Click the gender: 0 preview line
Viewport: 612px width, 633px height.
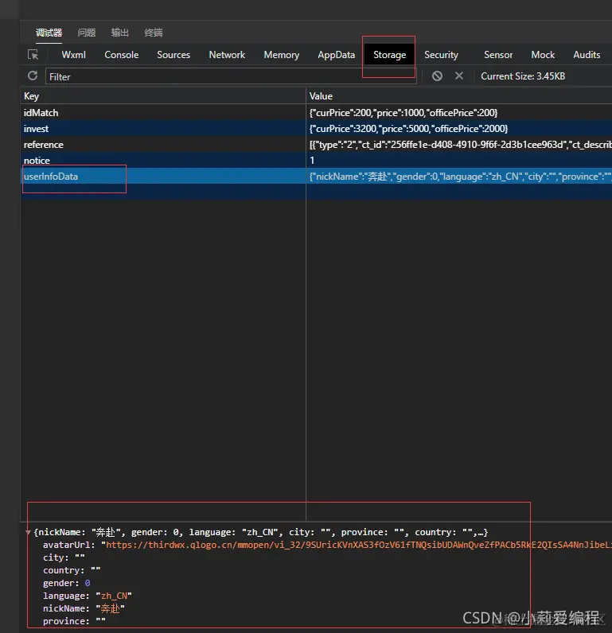pos(67,583)
